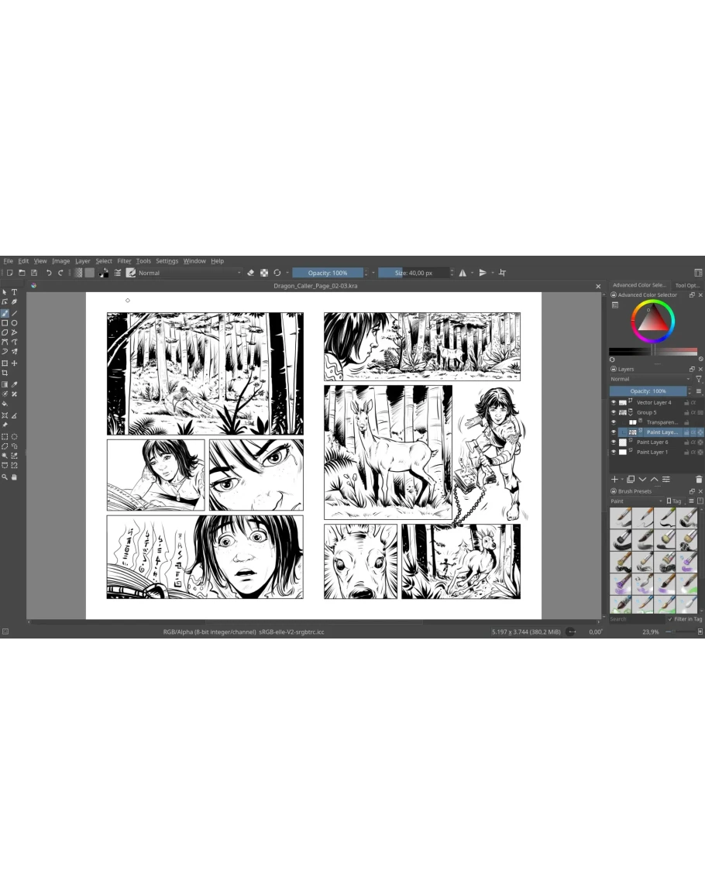The width and height of the screenshot is (705, 895).
Task: Expand the Paint tag dropdown in Brush Presets
Action: (635, 501)
